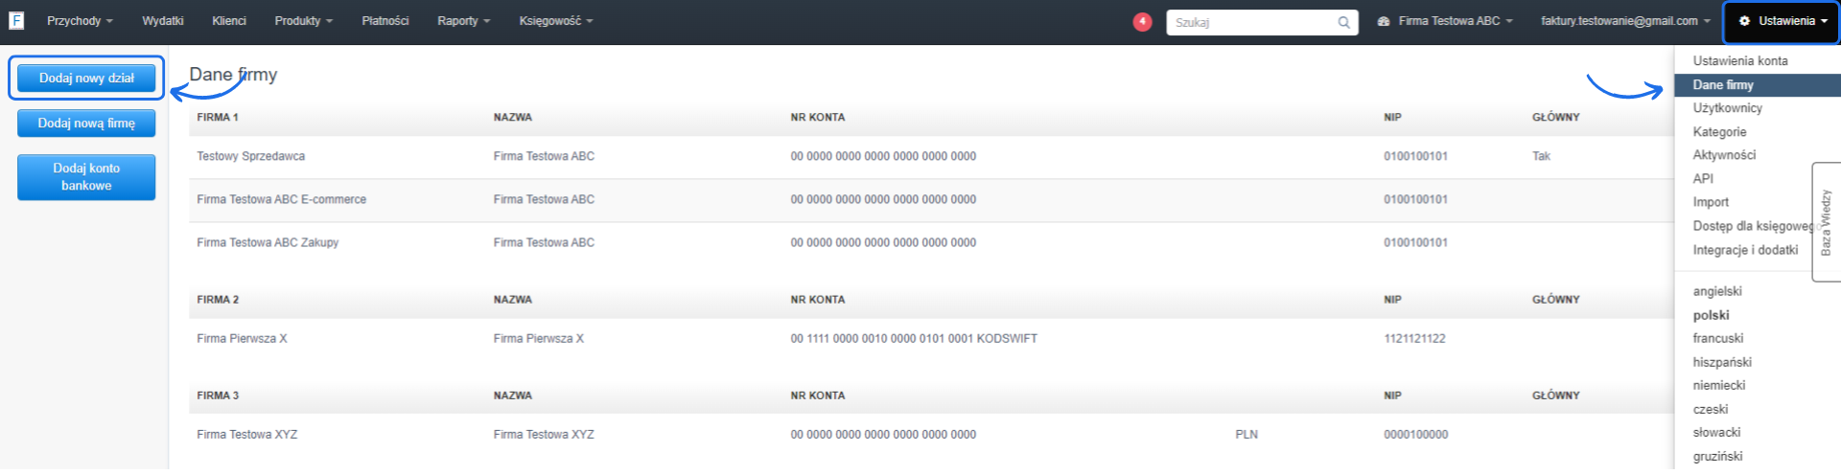Switch language to czeski
The height and width of the screenshot is (474, 1841).
pyautogui.click(x=1711, y=409)
